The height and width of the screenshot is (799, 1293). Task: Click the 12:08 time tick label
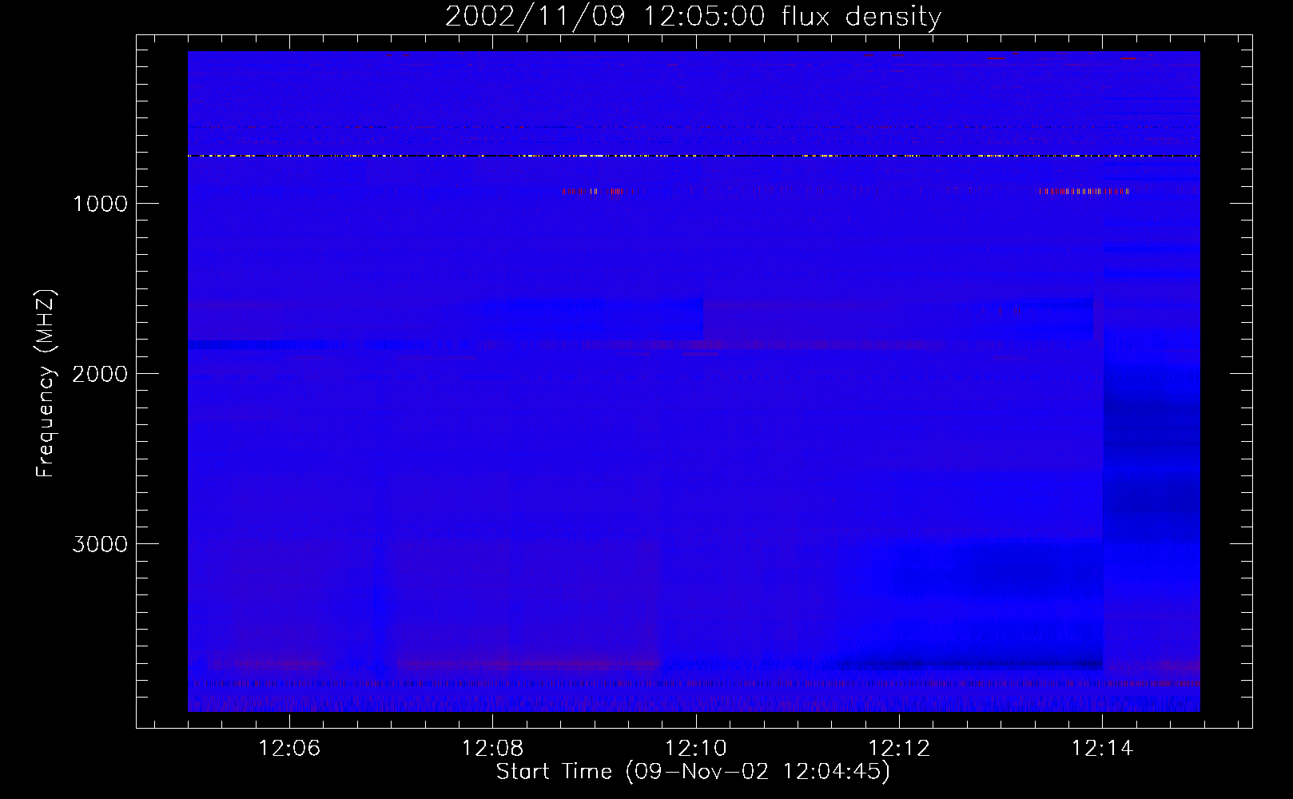coord(492,749)
